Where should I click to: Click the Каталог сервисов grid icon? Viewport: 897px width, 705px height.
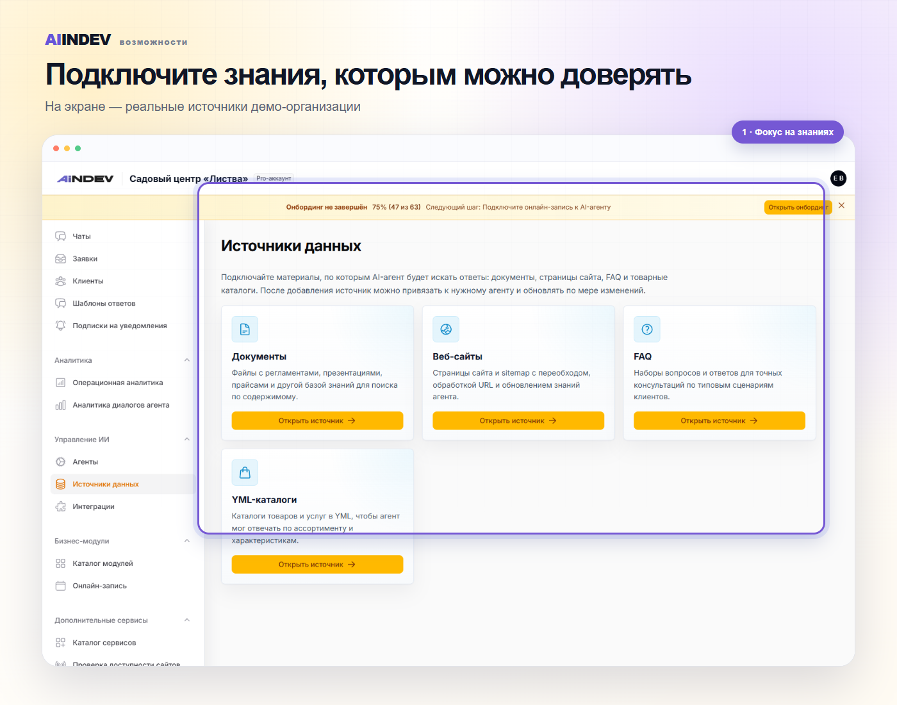click(60, 643)
